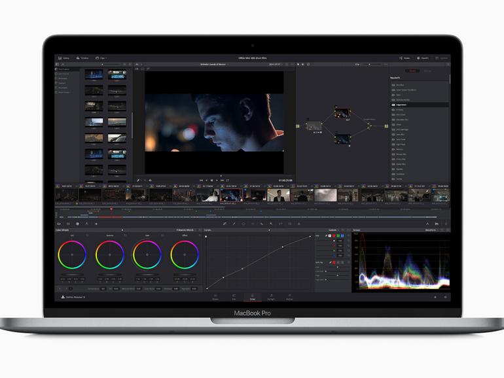Screen dimensions: 504x378
Task: Jump to first frame in viewer
Action: [201, 180]
